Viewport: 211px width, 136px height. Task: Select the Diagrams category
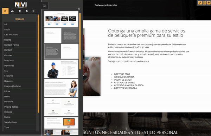20,60
